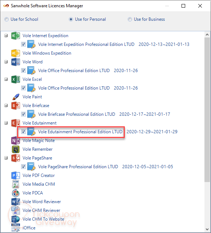
Task: Select Vole Media CHM tree item
Action: point(39,184)
